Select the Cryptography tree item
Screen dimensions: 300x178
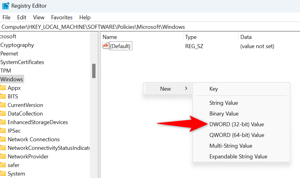(x=17, y=45)
